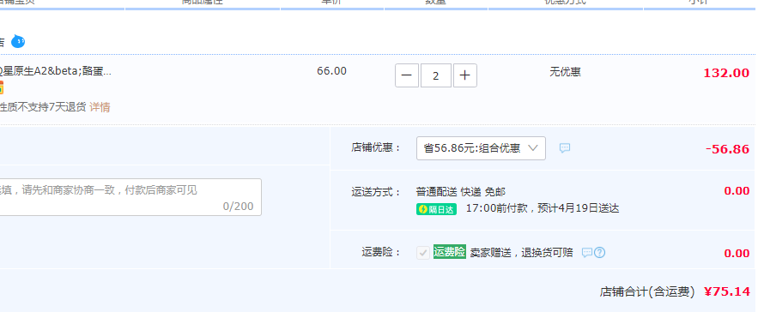Click the 0.00 amount in 运费险 row
The image size is (764, 312).
click(737, 253)
